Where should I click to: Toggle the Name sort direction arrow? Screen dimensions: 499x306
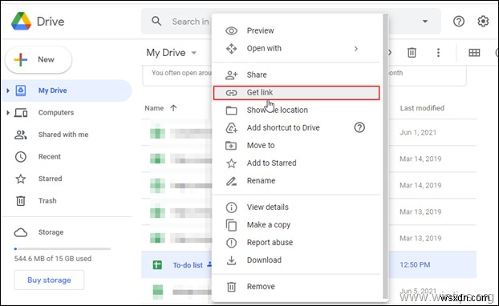click(173, 108)
